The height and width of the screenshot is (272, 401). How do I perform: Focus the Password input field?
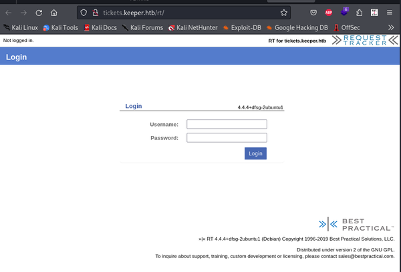pyautogui.click(x=227, y=138)
